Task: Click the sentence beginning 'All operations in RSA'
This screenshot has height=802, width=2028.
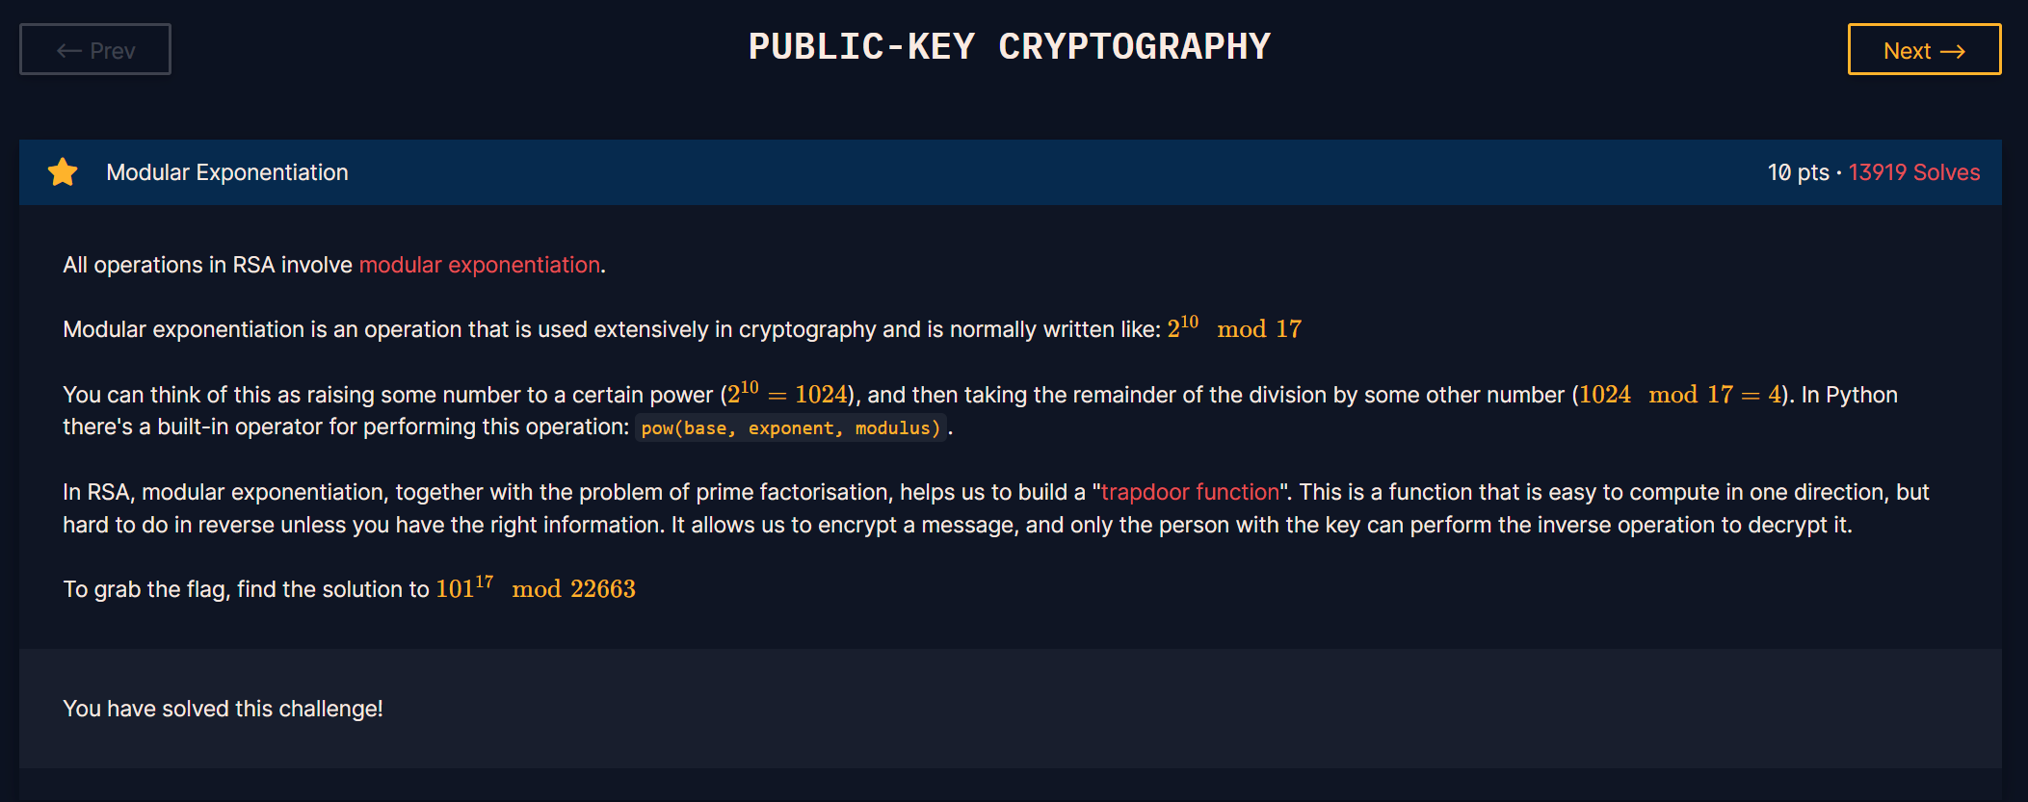Action: [x=334, y=265]
